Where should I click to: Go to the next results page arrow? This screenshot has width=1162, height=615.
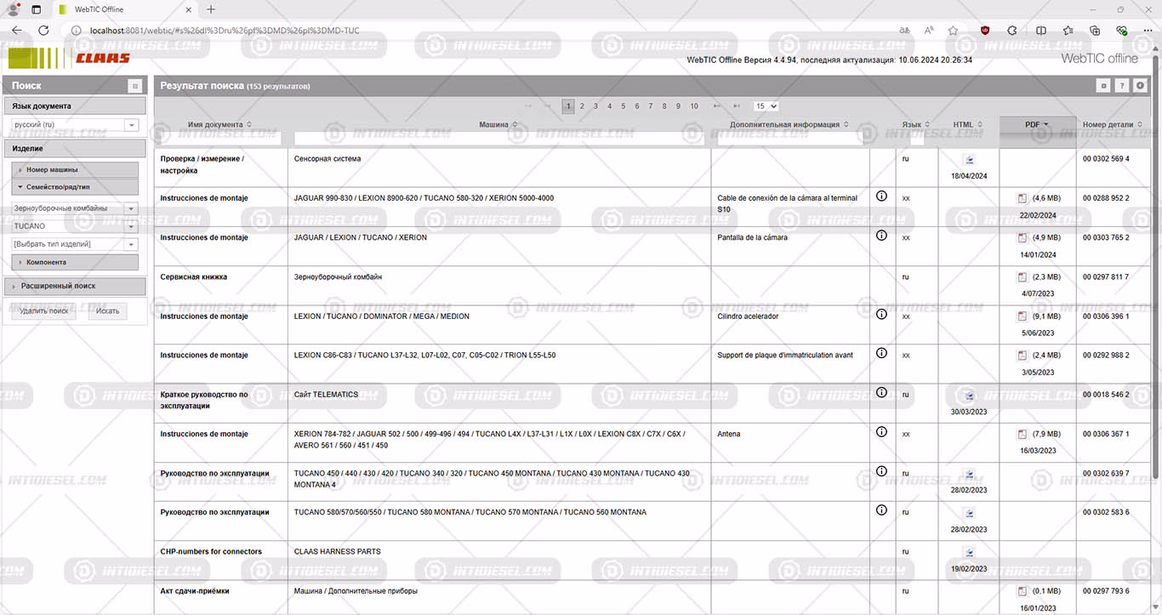point(716,106)
